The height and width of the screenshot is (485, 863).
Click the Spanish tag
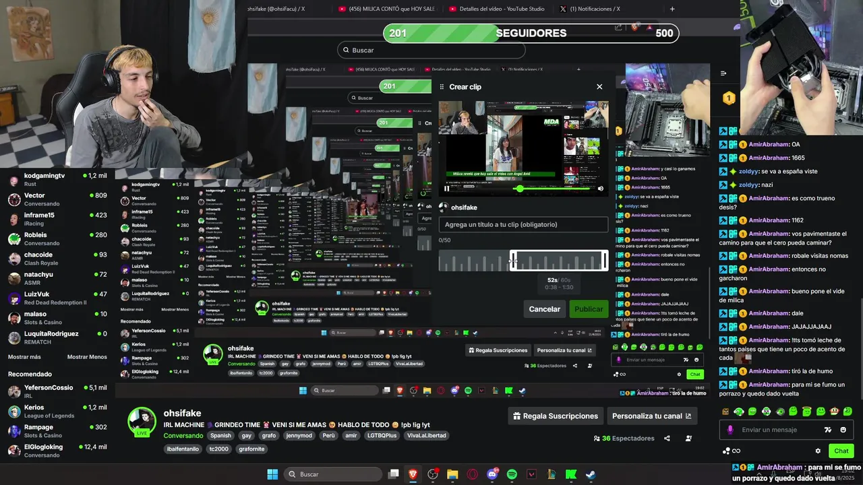coord(220,436)
